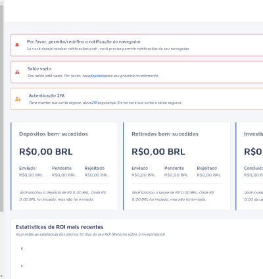Click 'Por favor, permita/redefina a notificação do navegador' heading
The width and height of the screenshot is (263, 279).
84,41
